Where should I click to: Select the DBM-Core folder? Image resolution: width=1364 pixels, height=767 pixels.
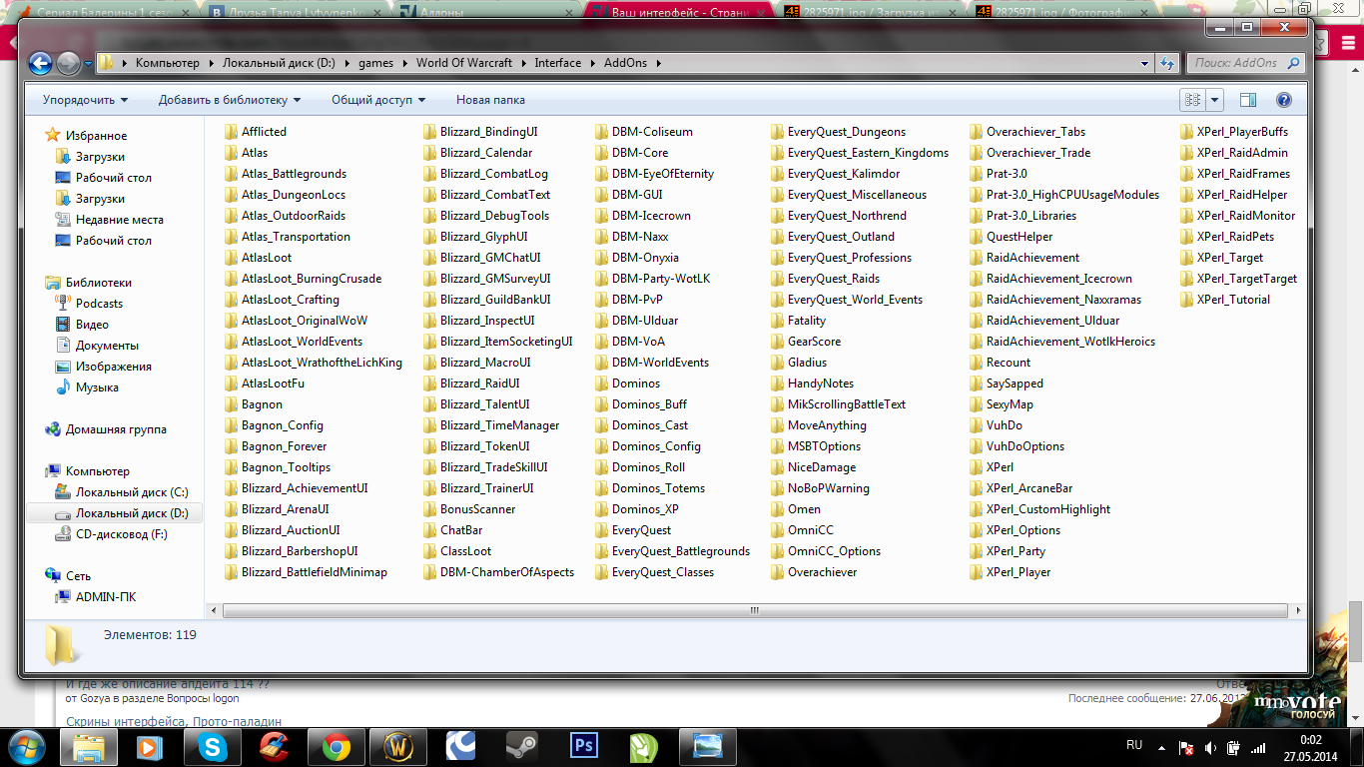(632, 153)
